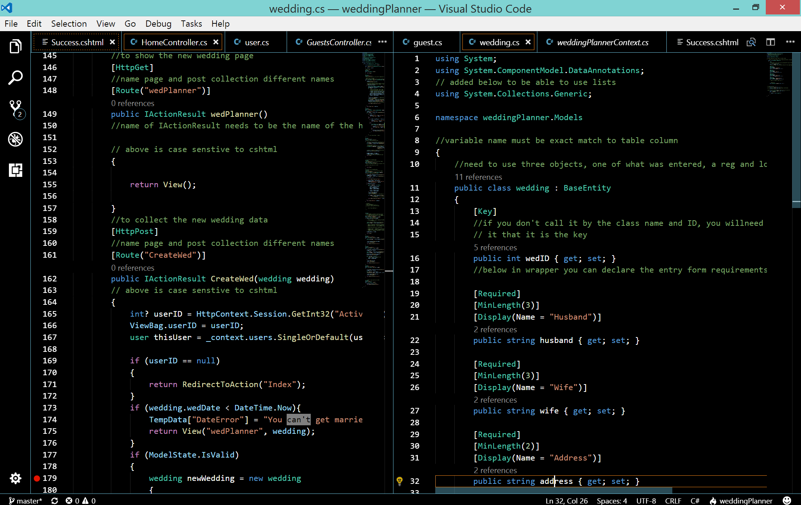Click '0 references' above wedPlanner method
The width and height of the screenshot is (801, 505).
pos(133,103)
